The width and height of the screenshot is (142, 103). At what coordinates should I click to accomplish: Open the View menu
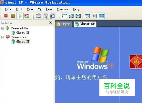[30, 9]
